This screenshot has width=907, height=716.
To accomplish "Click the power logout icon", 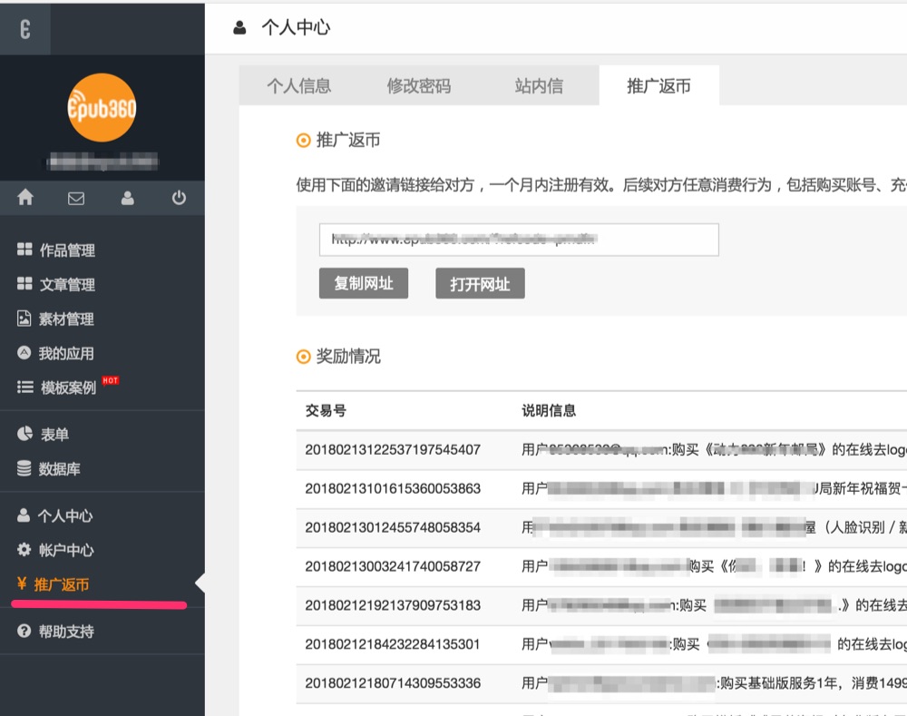I will 179,198.
